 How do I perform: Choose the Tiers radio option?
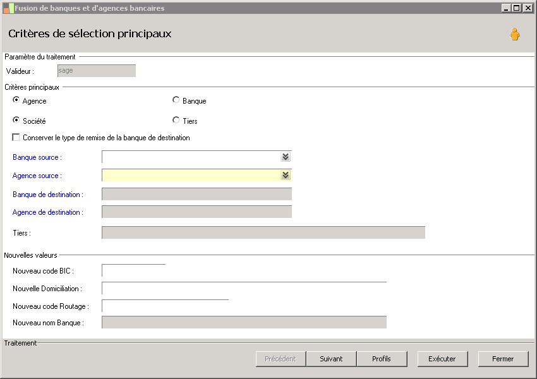click(176, 120)
